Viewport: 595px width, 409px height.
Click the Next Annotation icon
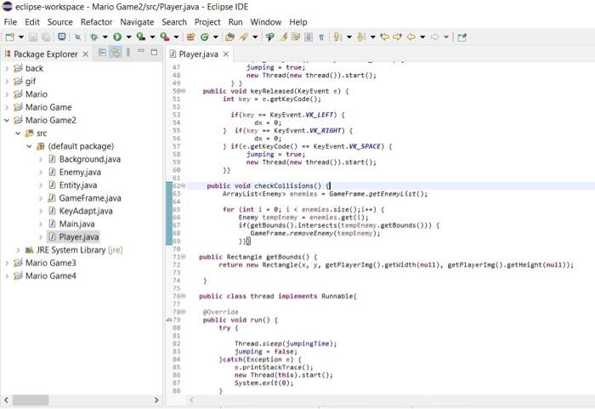pyautogui.click(x=337, y=37)
